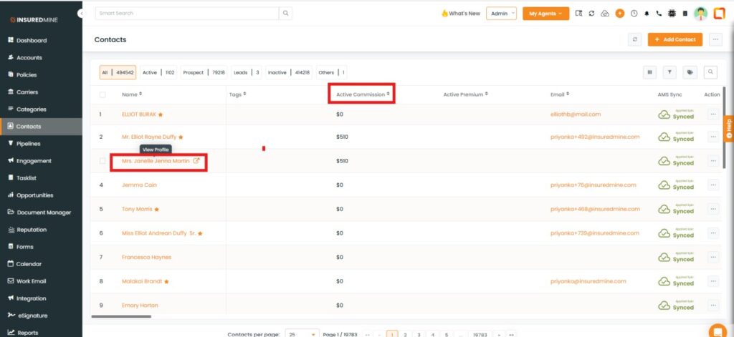
Task: Click the cloud sync icon in header
Action: coord(605,14)
